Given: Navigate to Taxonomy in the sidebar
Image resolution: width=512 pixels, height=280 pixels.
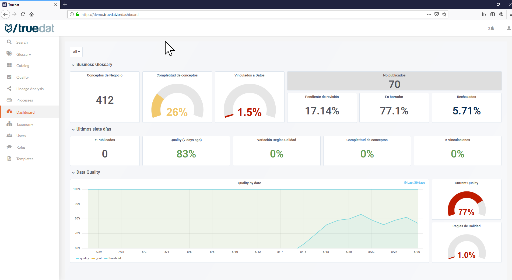Looking at the screenshot, I should click(24, 124).
